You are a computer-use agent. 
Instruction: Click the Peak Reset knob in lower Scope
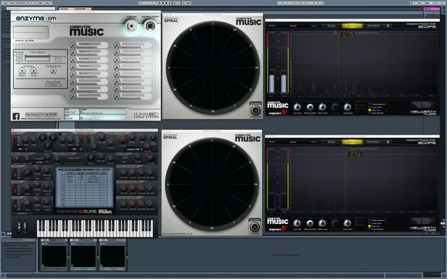tap(348, 223)
